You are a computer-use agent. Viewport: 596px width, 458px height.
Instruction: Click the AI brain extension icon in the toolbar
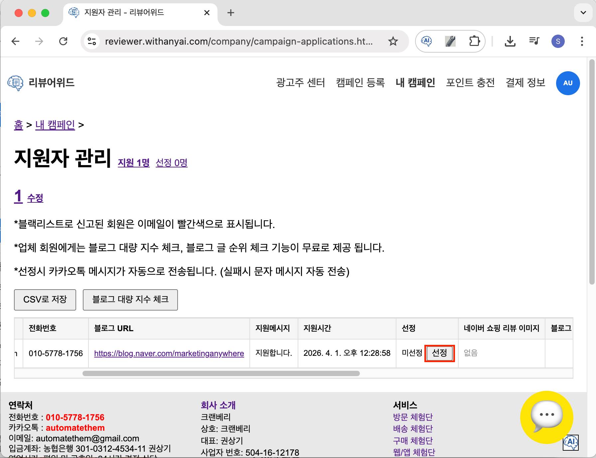pos(426,41)
